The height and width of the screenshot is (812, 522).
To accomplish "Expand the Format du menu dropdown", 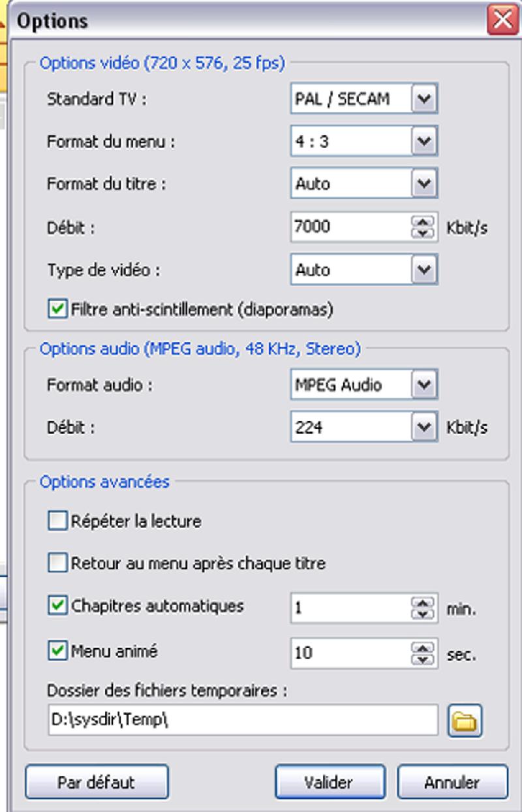I will [x=424, y=141].
